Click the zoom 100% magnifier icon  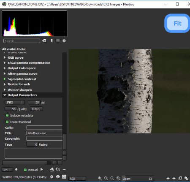118,178
